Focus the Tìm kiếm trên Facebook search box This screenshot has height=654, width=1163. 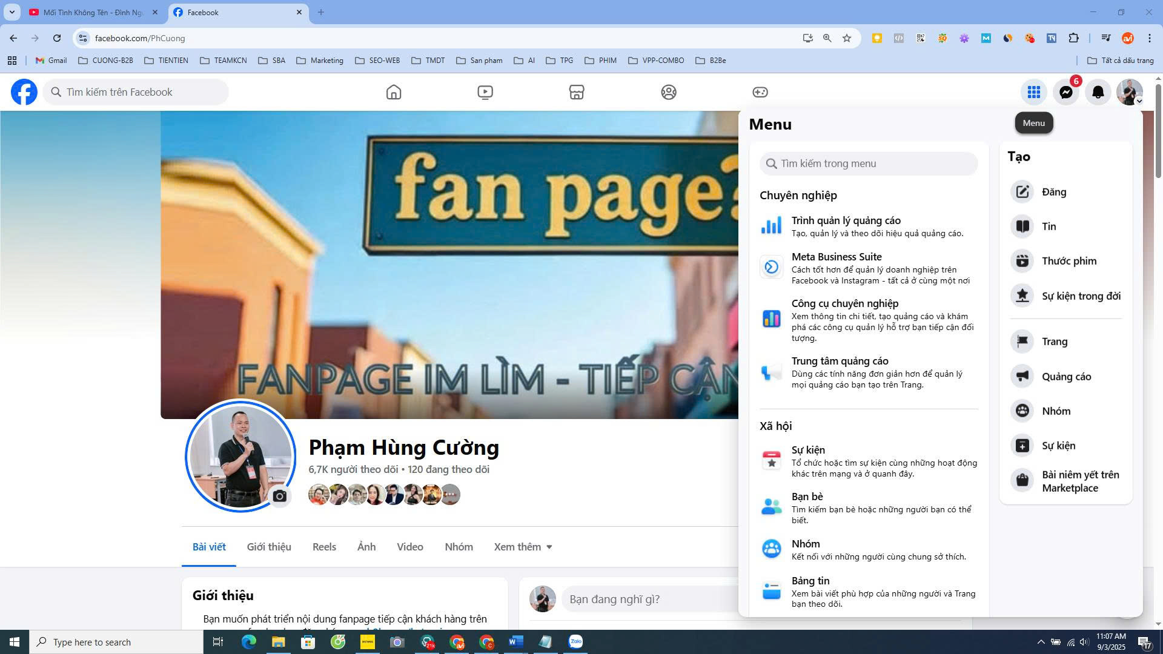(136, 92)
